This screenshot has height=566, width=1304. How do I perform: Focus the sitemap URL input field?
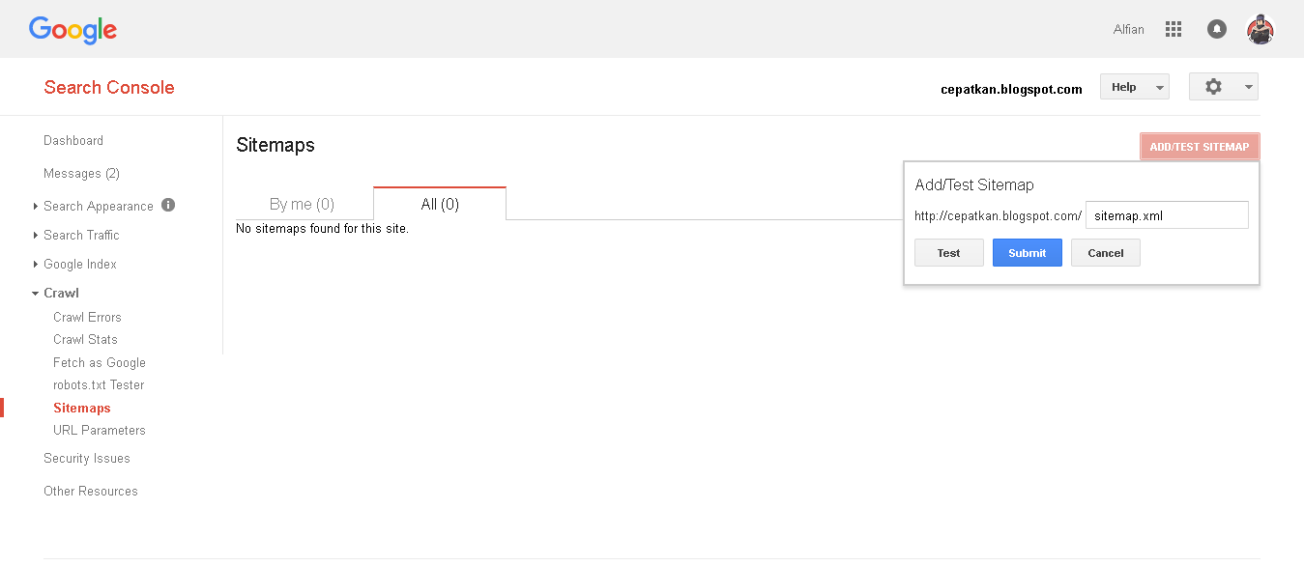(x=1167, y=215)
